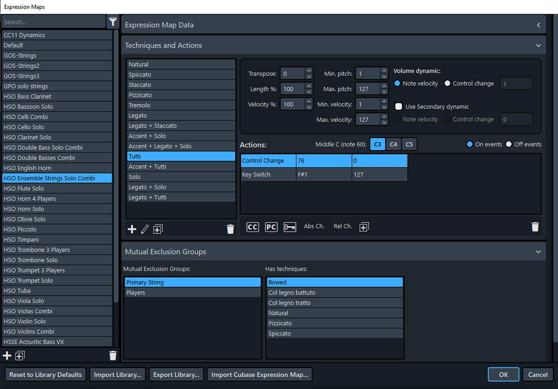Duplicate the selected expression map
The height and width of the screenshot is (389, 558).
tap(19, 355)
